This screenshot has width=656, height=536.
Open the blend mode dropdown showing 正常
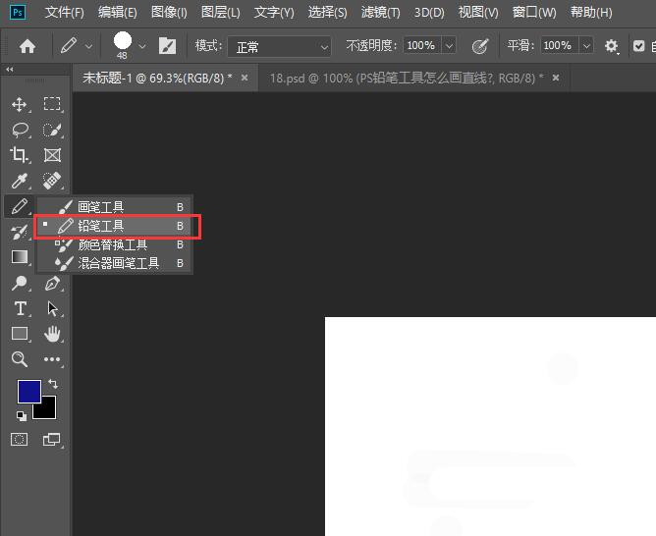click(x=279, y=46)
